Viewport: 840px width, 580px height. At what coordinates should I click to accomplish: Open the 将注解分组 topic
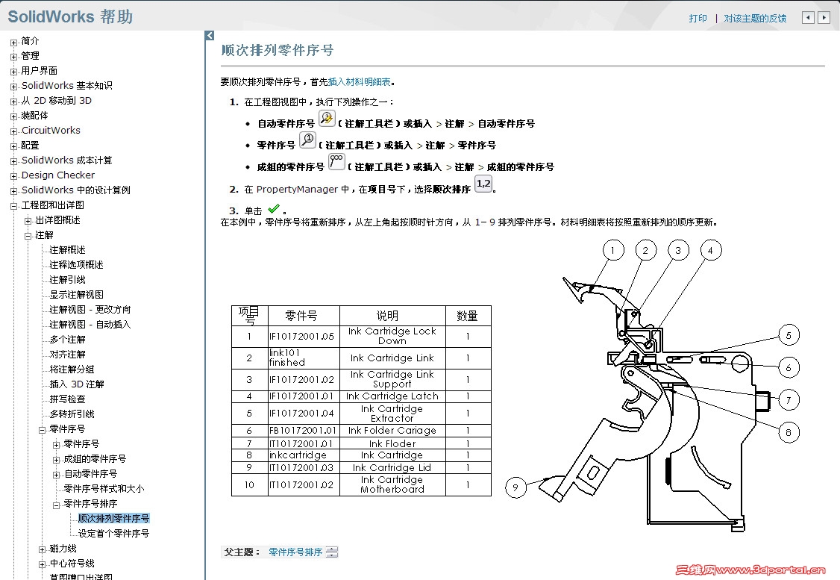pos(72,369)
